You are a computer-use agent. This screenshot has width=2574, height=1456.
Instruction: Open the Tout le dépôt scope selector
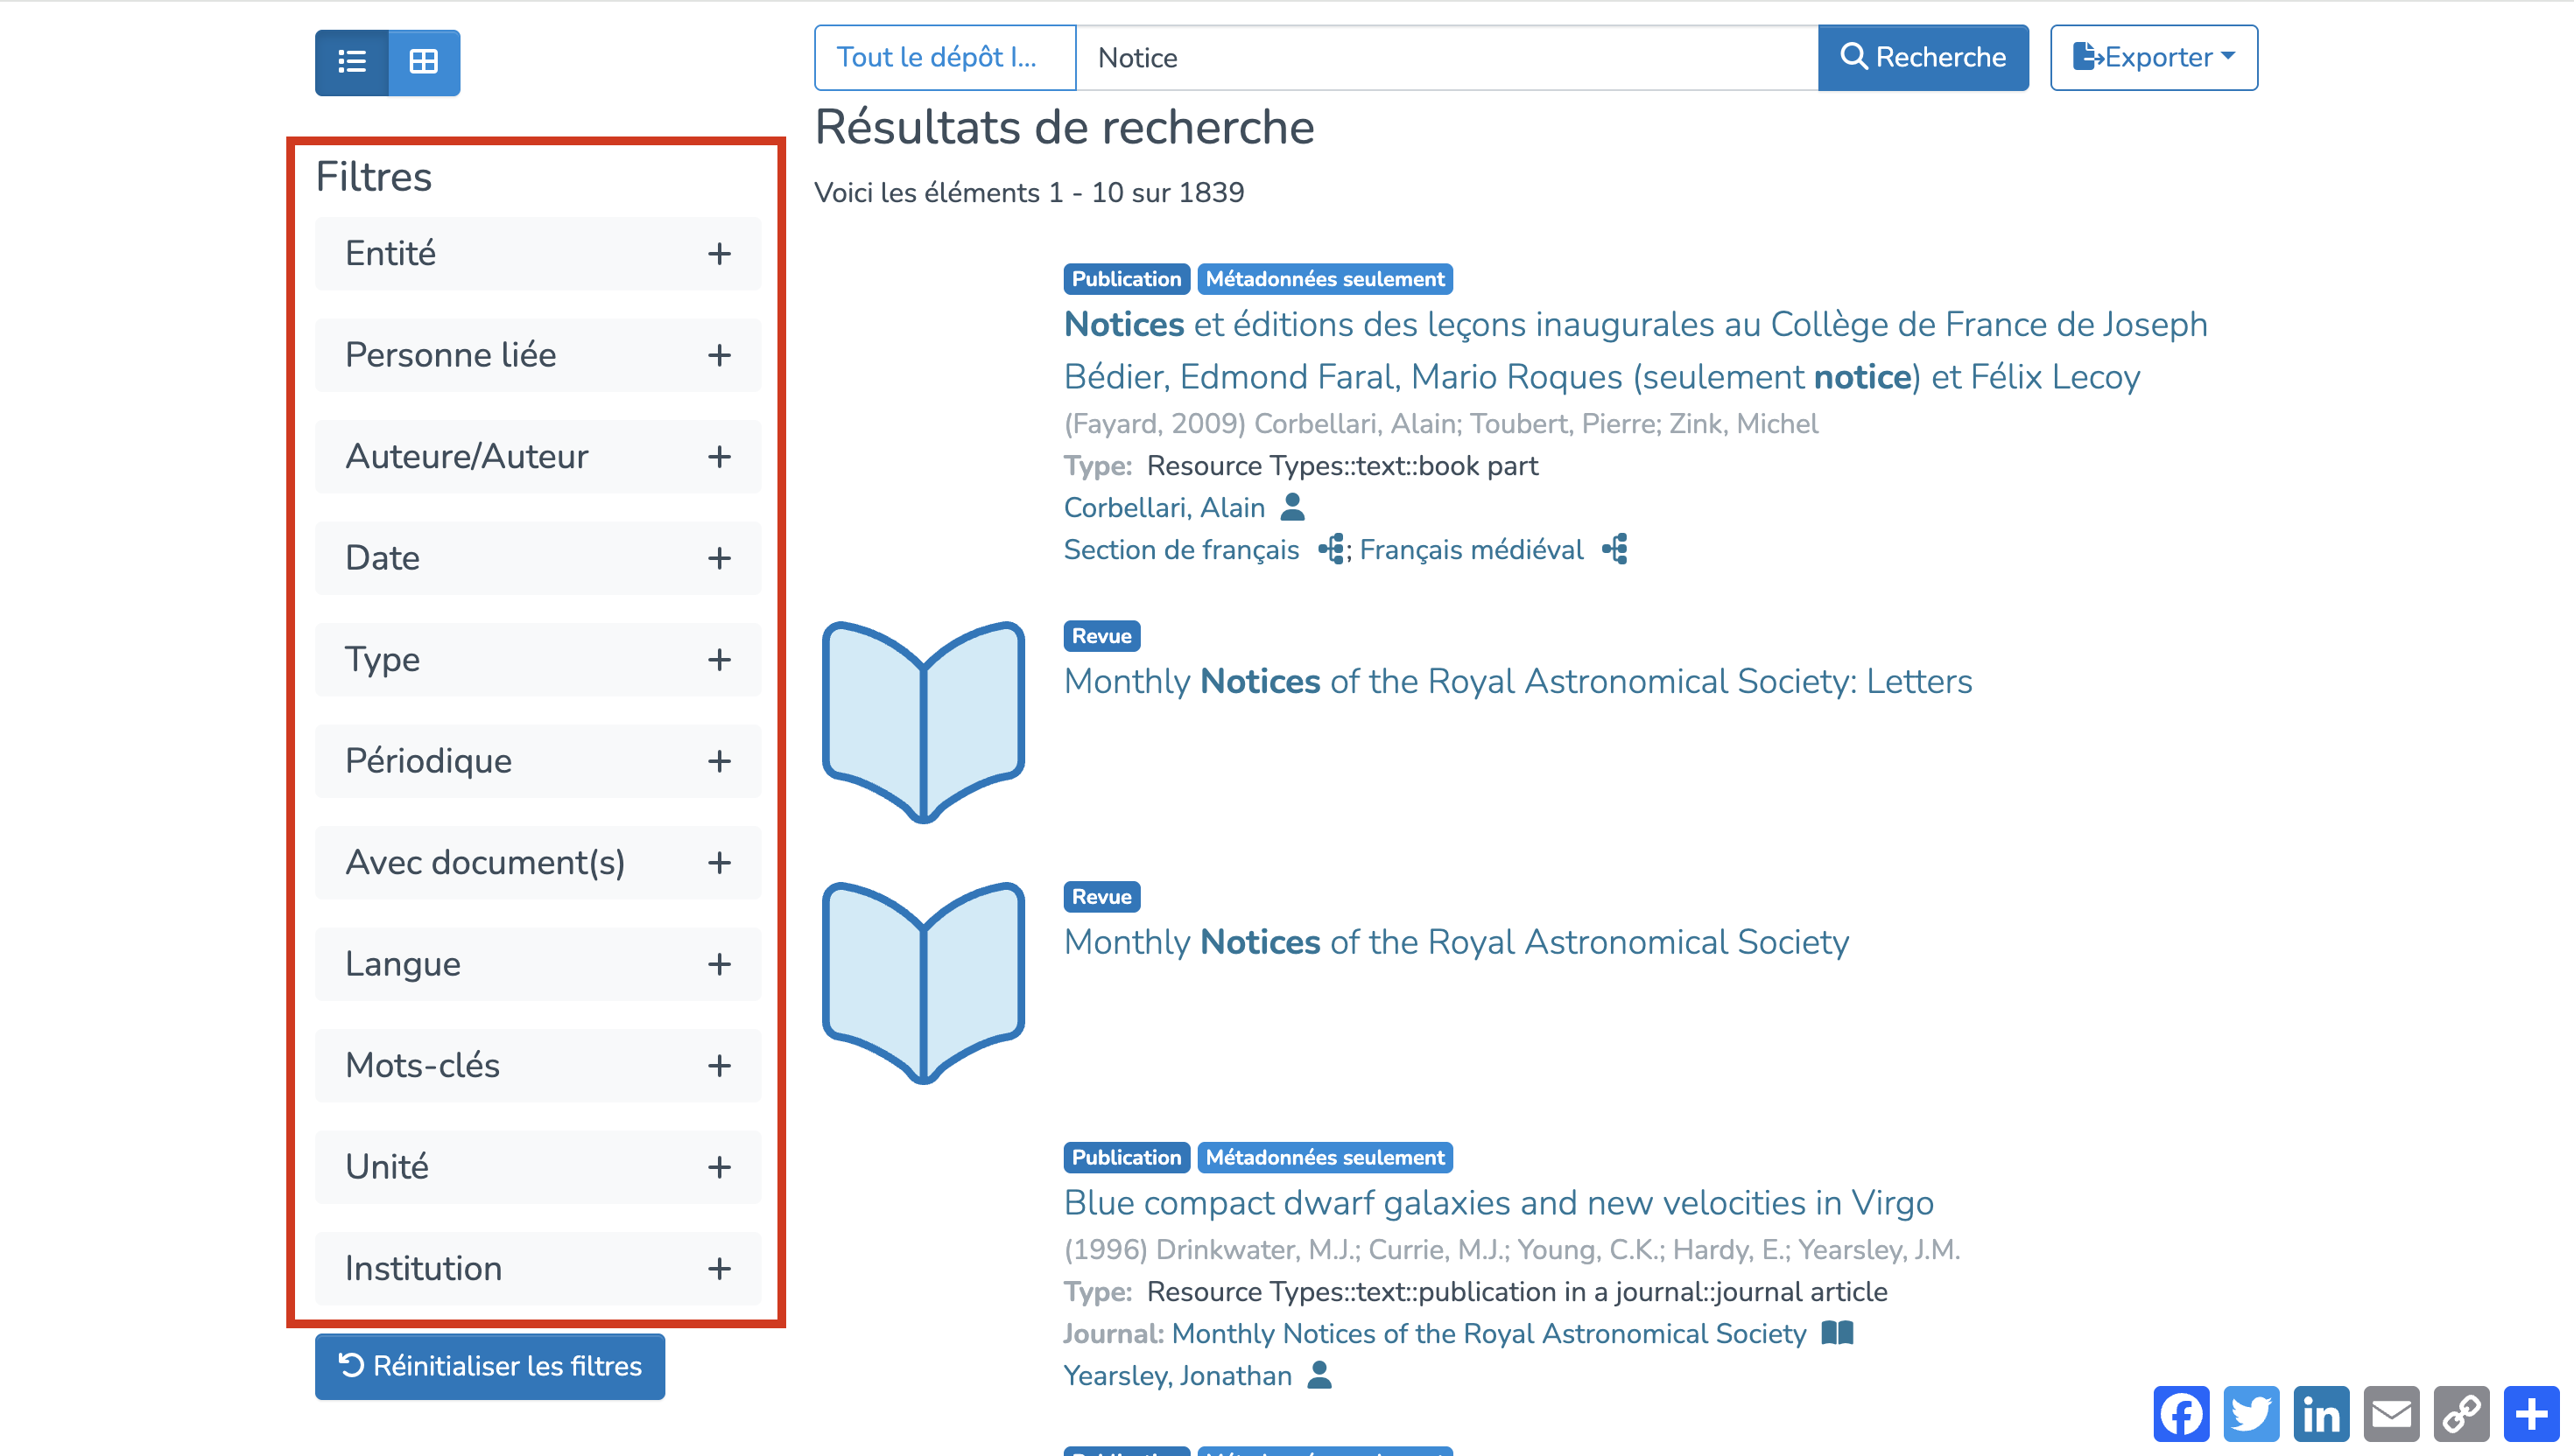coord(945,58)
